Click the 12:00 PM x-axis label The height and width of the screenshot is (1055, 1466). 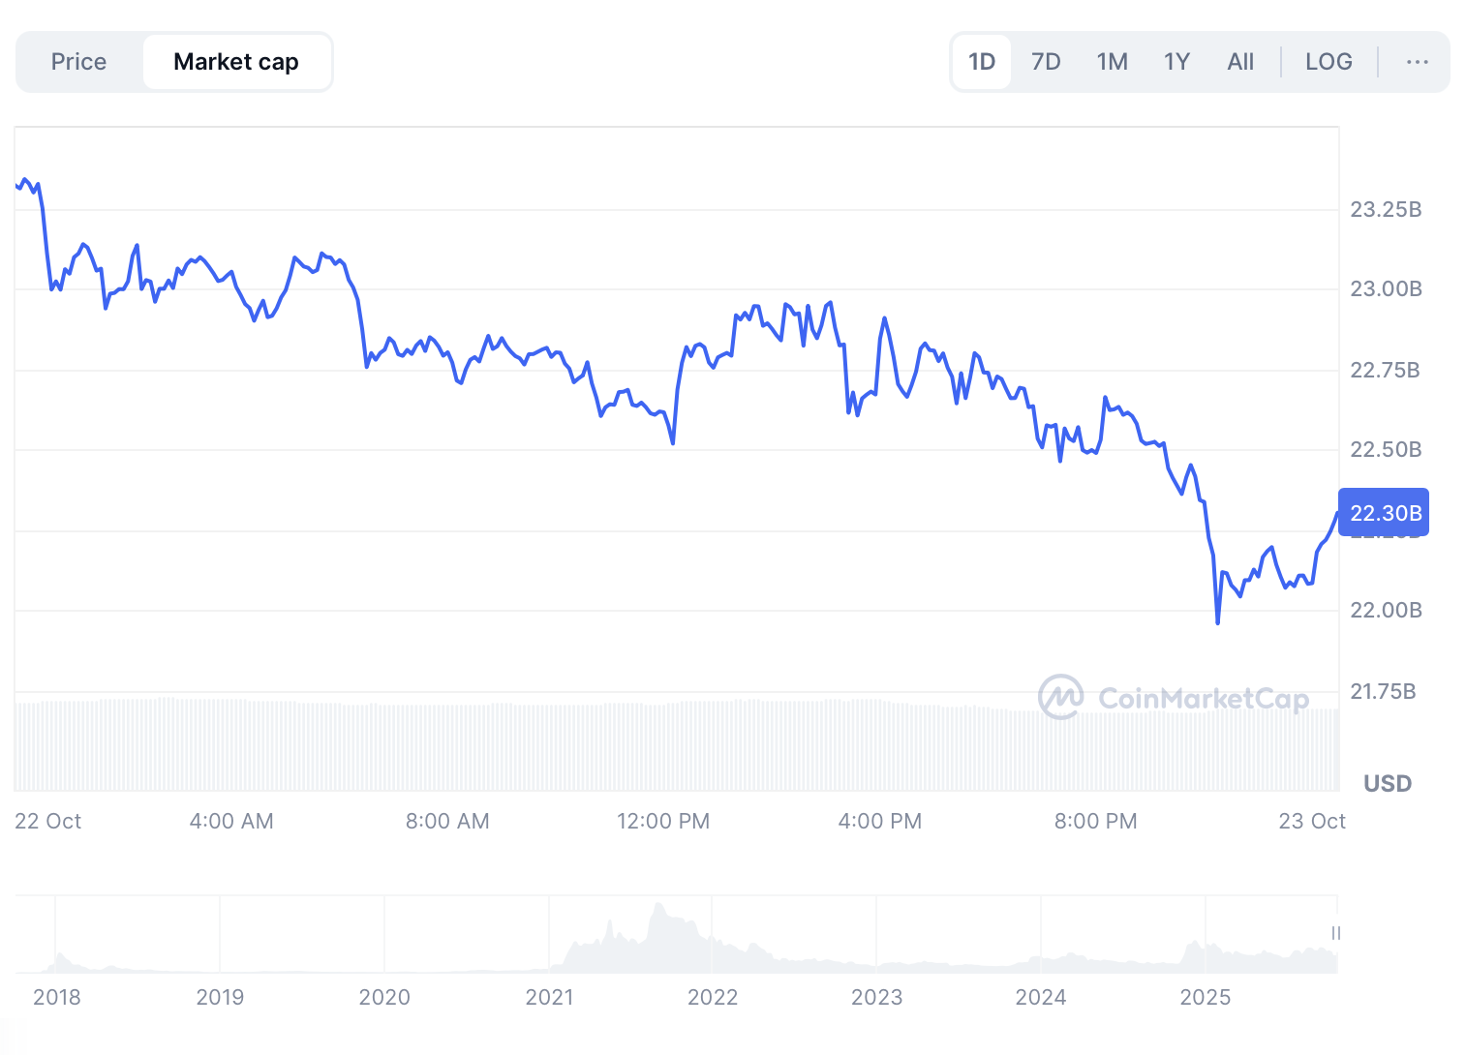pos(663,822)
